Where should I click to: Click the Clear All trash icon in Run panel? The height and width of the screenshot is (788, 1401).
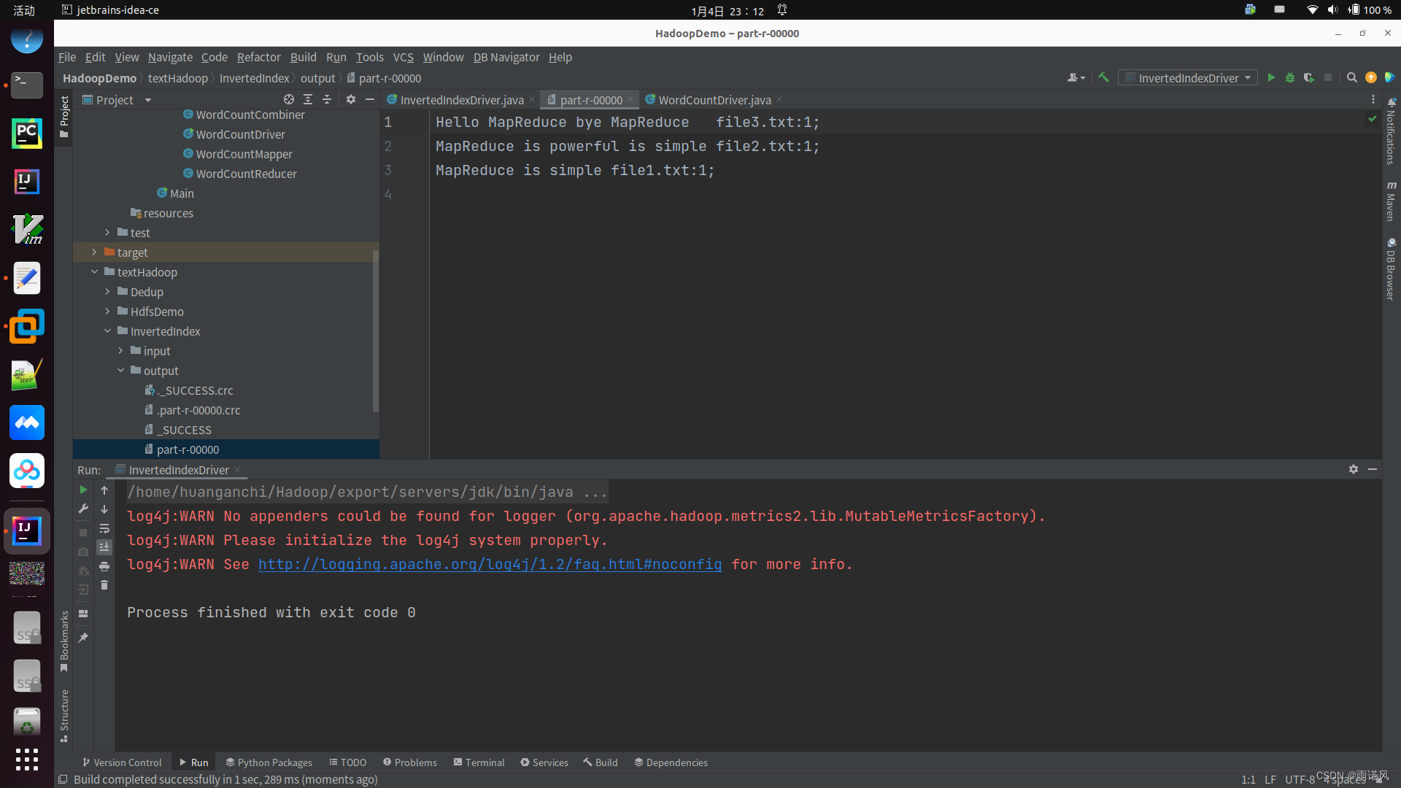(x=104, y=585)
